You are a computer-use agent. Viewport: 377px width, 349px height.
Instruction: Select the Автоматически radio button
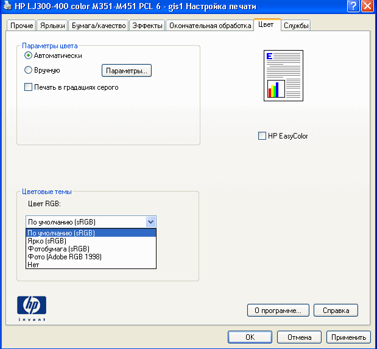(29, 56)
